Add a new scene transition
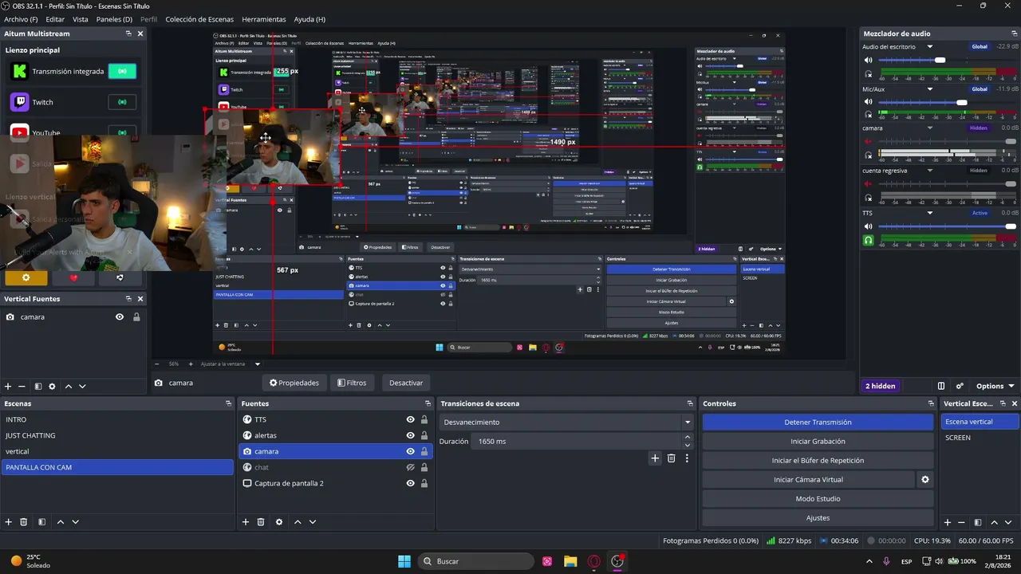Viewport: 1021px width, 574px height. coord(655,458)
